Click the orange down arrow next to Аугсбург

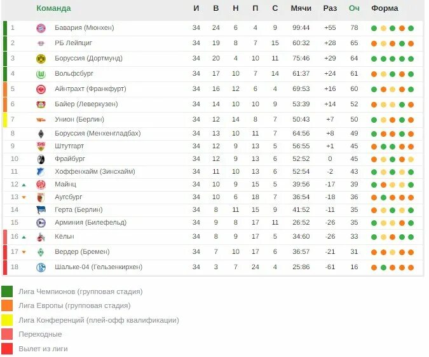24,197
